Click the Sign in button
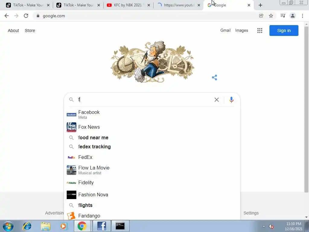 (284, 31)
